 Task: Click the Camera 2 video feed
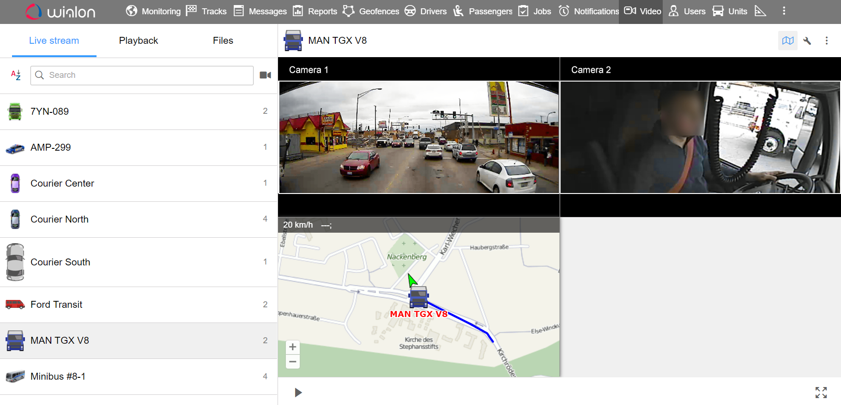[x=700, y=137]
